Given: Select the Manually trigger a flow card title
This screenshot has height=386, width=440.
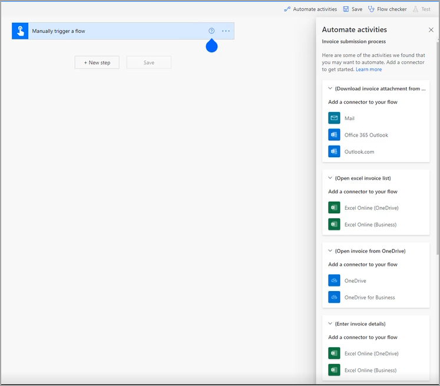Looking at the screenshot, I should 58,31.
